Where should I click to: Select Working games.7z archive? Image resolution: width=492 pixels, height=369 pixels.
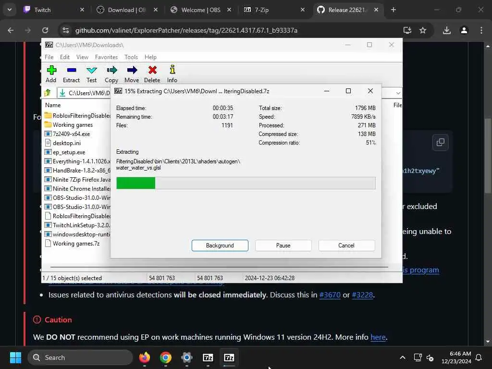click(x=72, y=244)
